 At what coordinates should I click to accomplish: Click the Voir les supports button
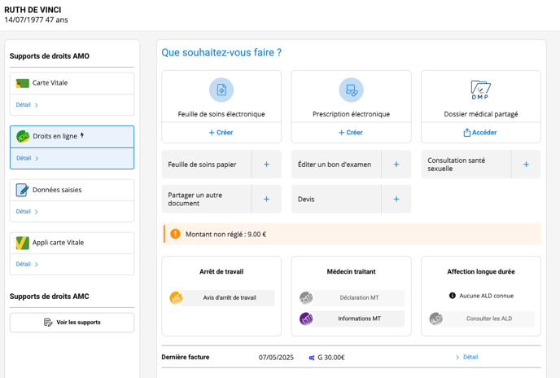[x=72, y=323]
